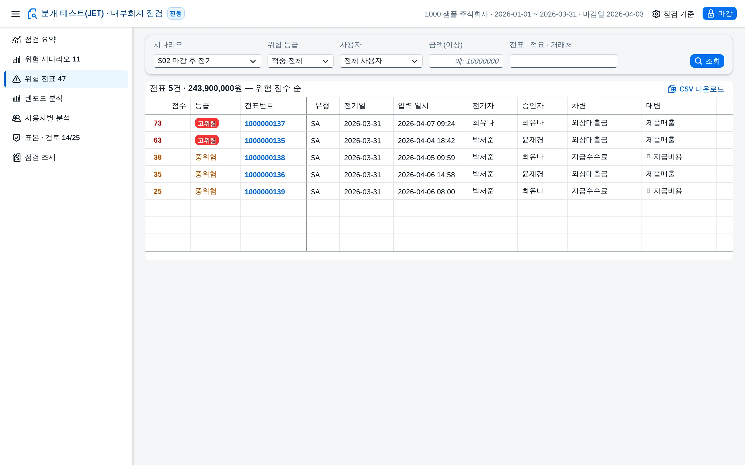Click the 표본 · 검토 shield check icon
The width and height of the screenshot is (745, 465).
click(17, 138)
